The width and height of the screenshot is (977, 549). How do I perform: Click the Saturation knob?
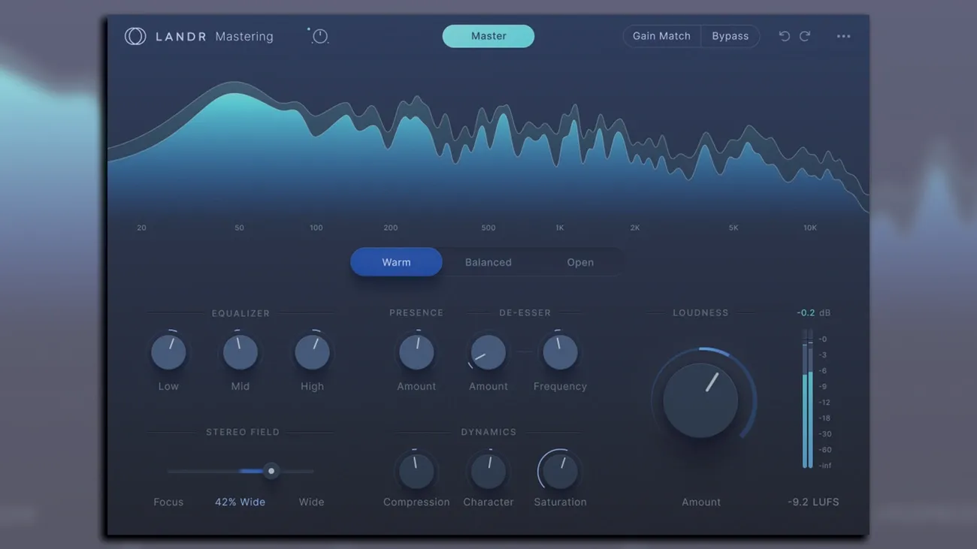click(560, 471)
